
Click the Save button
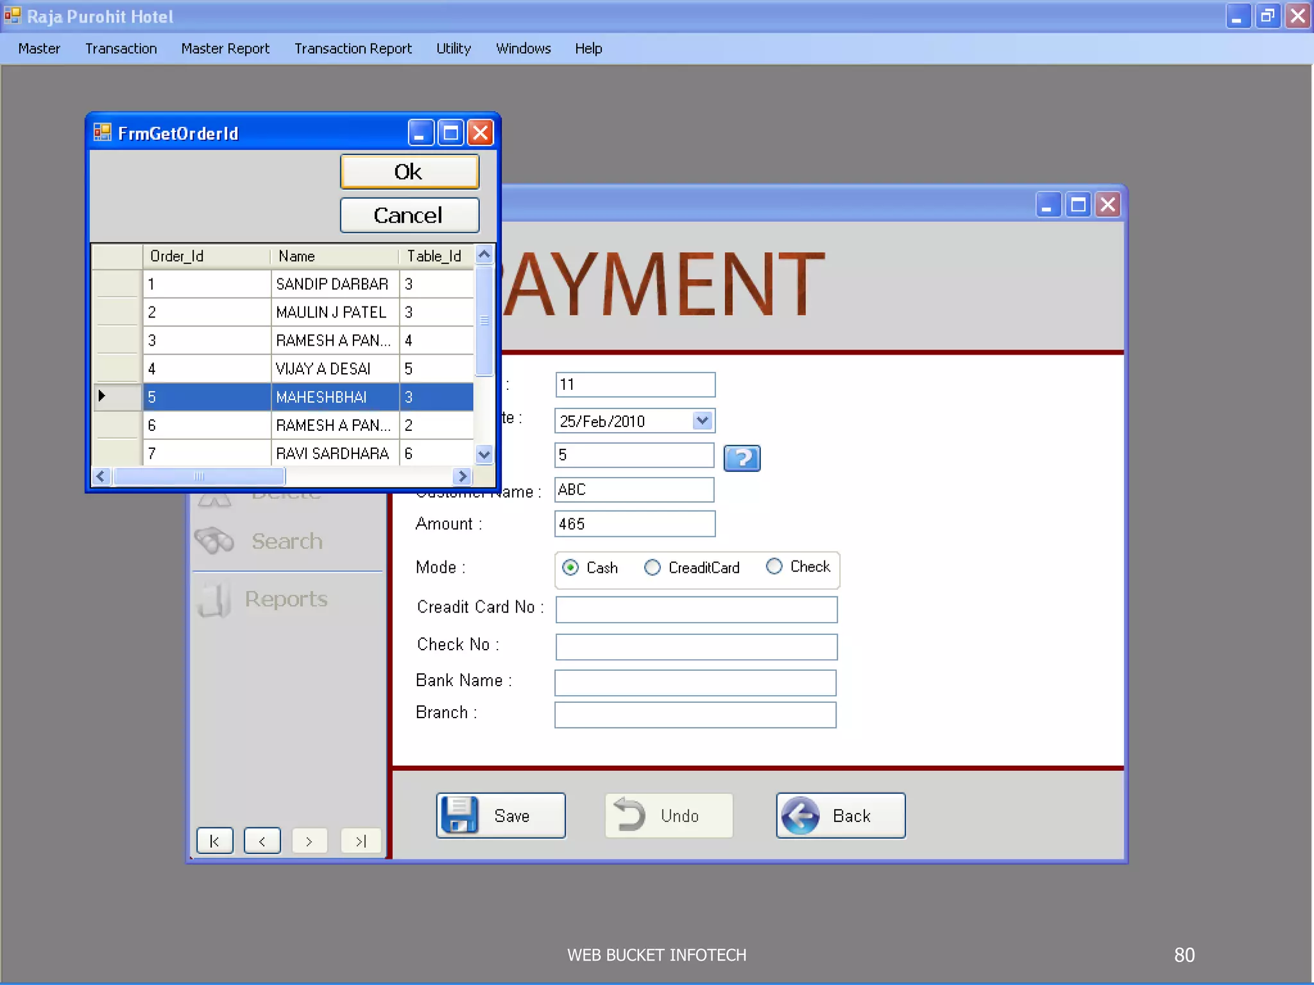pyautogui.click(x=500, y=815)
